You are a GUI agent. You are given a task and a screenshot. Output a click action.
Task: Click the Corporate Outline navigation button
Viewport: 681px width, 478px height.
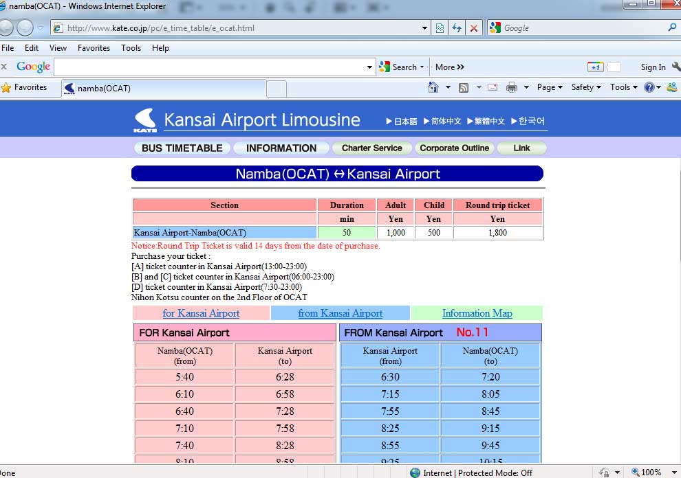pyautogui.click(x=454, y=148)
